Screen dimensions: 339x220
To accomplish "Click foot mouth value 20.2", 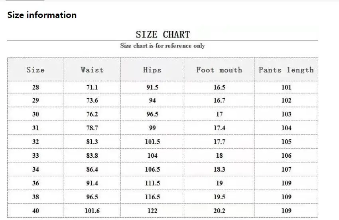I will point(219,211).
